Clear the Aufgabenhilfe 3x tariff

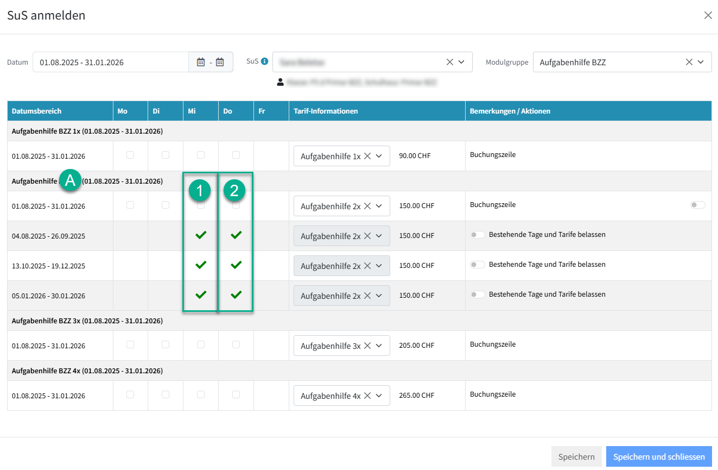pos(367,346)
